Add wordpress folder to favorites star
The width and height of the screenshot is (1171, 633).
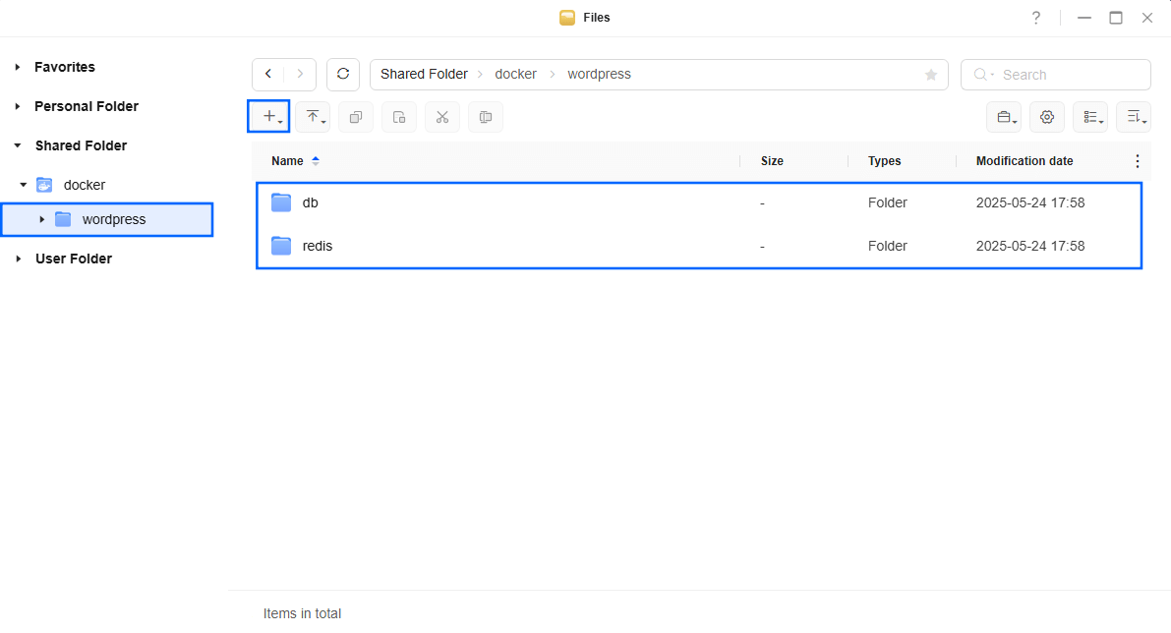(x=930, y=75)
